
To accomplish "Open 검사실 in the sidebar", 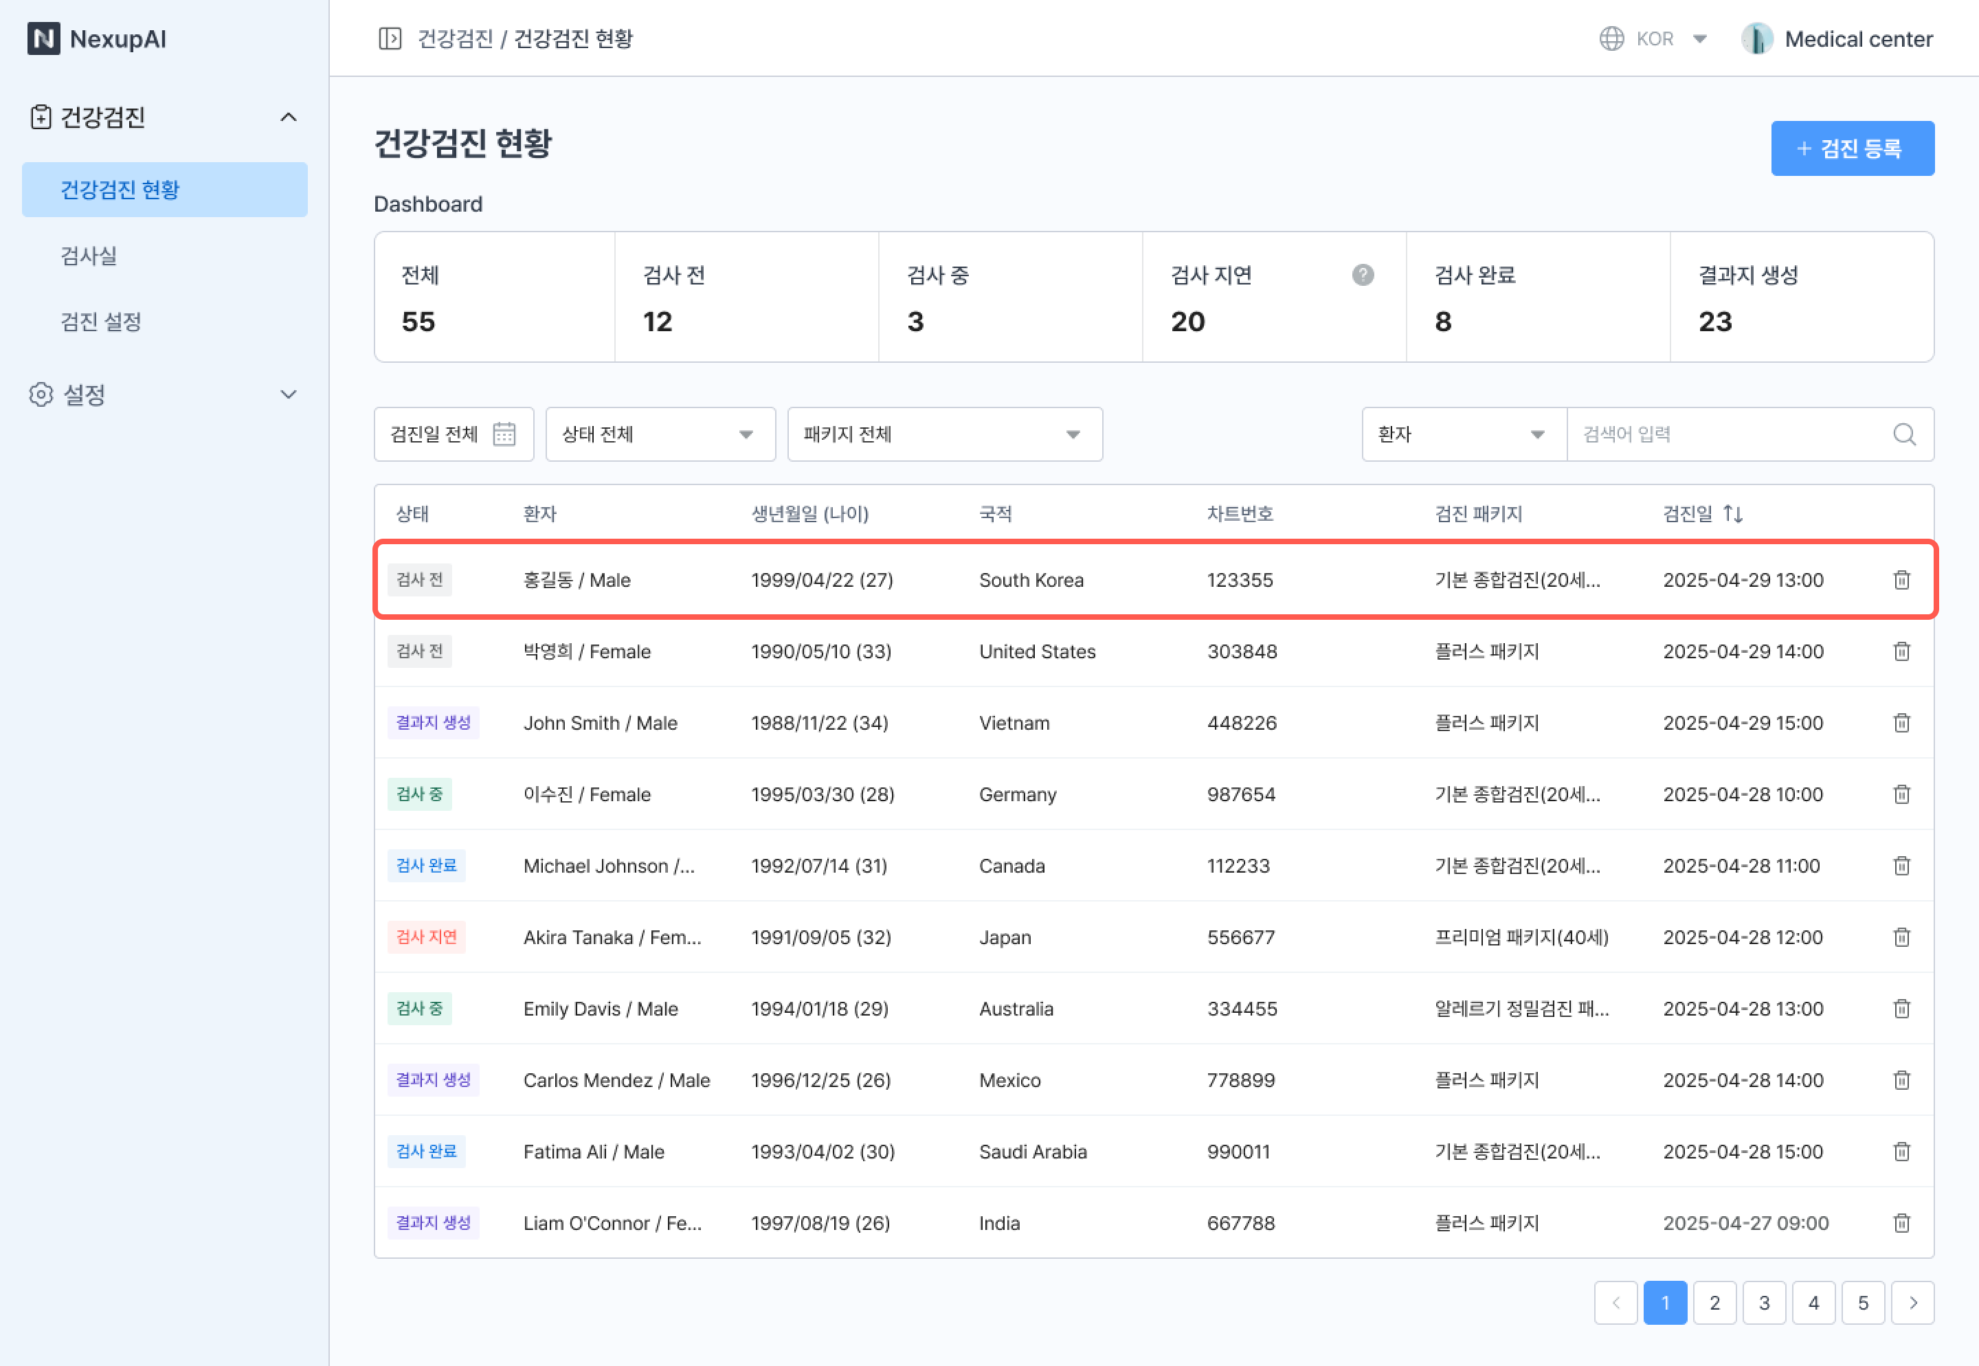I will [x=89, y=255].
